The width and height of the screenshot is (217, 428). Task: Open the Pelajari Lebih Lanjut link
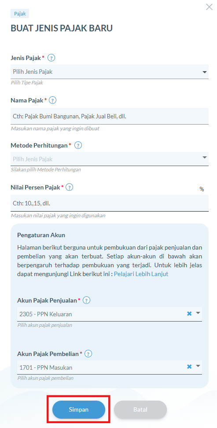(x=141, y=274)
